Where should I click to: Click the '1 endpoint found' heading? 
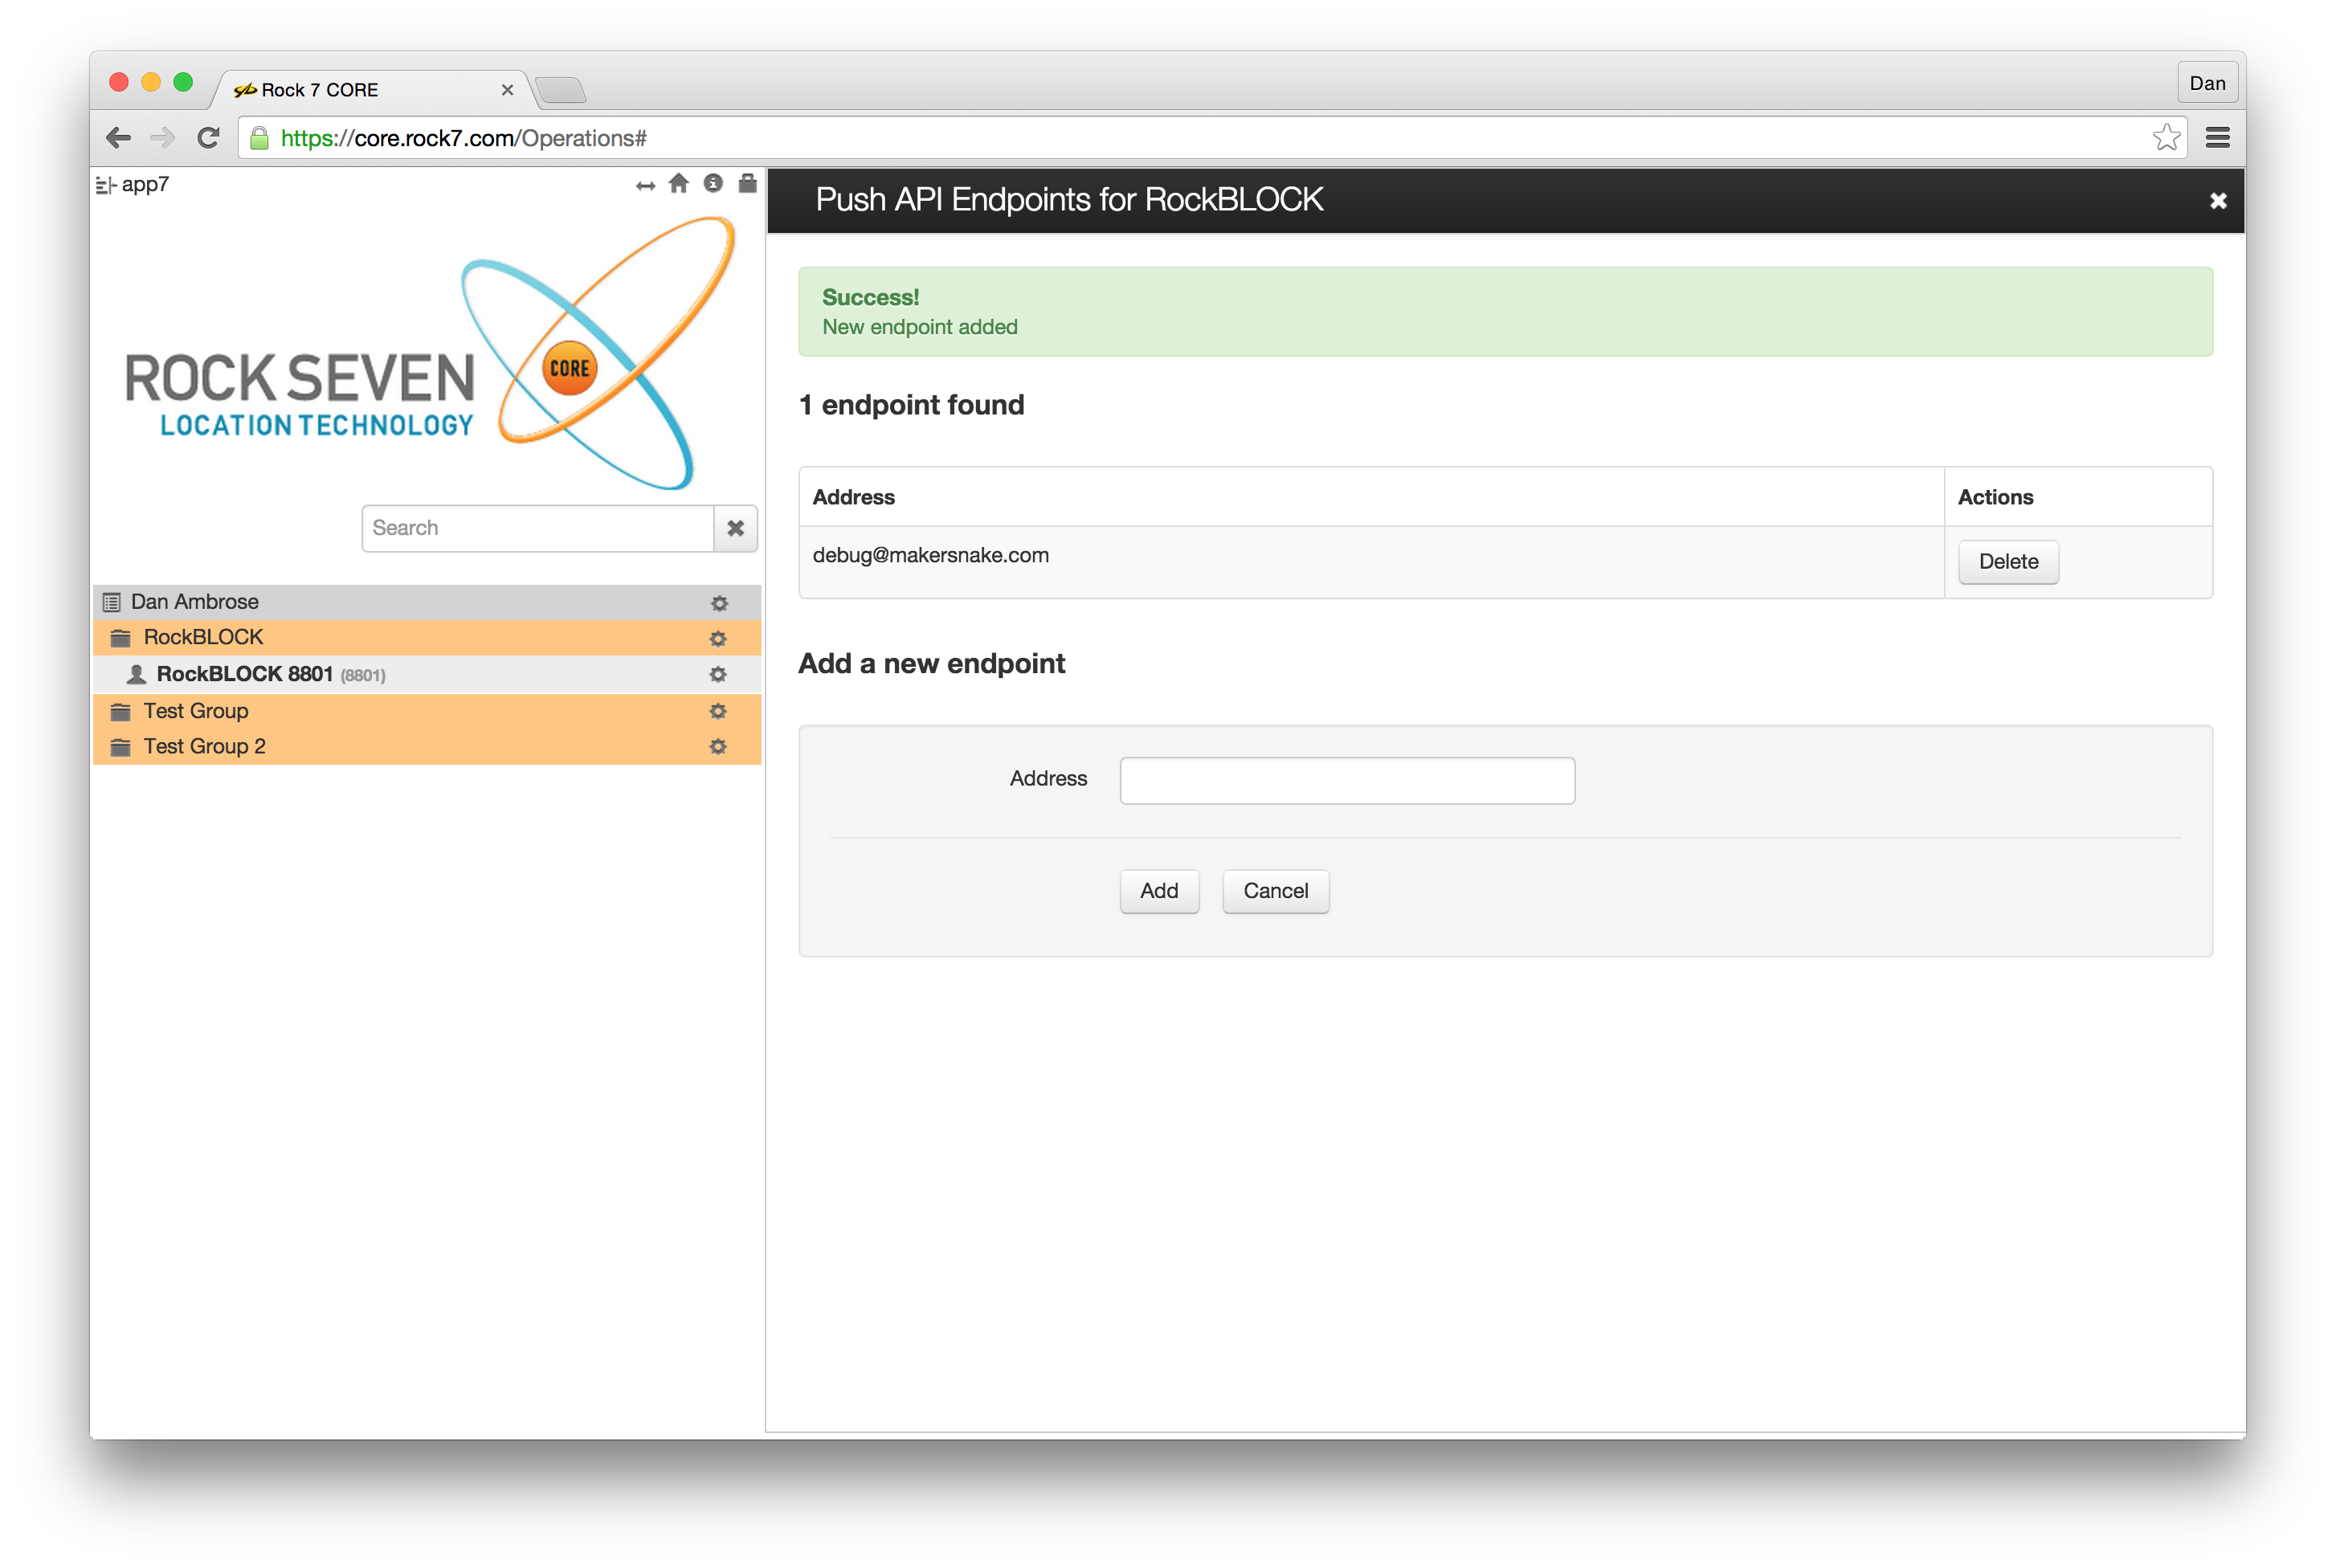click(911, 405)
